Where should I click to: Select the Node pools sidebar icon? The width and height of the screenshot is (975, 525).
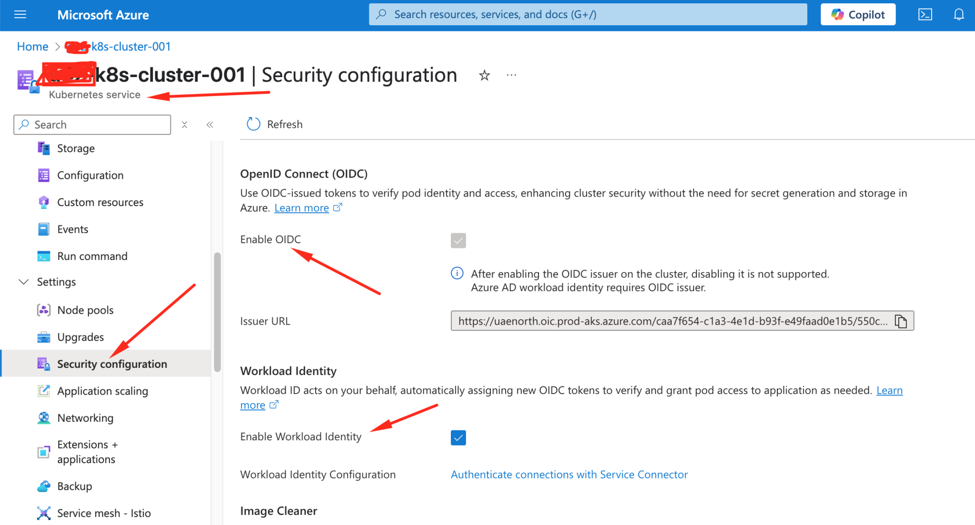(43, 310)
